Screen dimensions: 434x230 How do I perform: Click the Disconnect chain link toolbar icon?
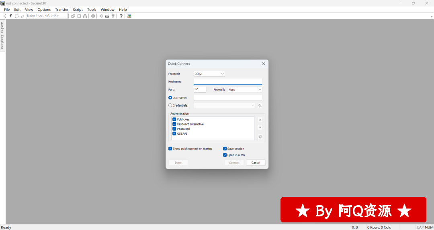pyautogui.click(x=23, y=16)
